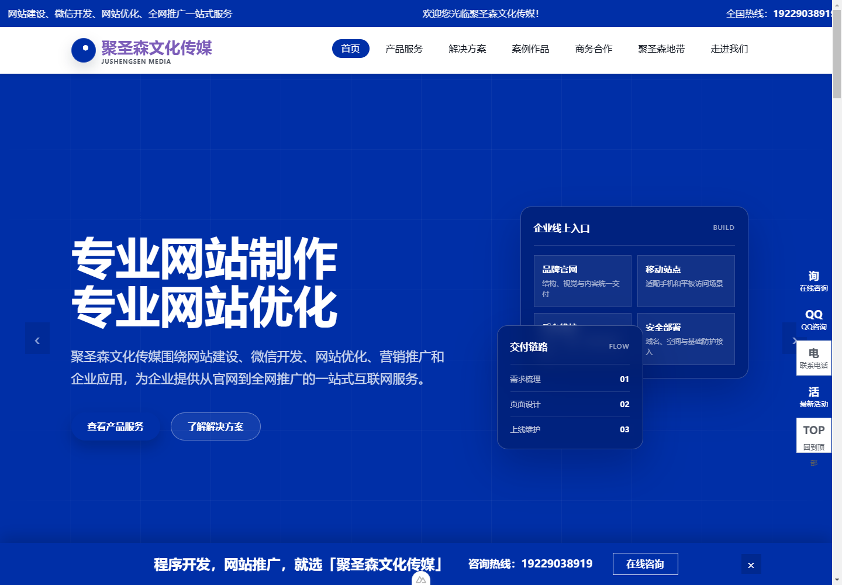
Task: Open 走进我们 navigation item
Action: [x=729, y=49]
